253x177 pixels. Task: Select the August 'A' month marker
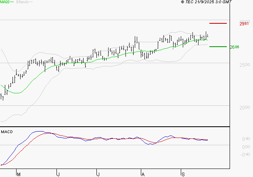(x=142, y=174)
